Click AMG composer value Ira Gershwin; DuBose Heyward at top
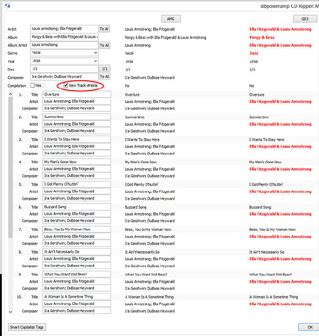Viewport: 319px width, 336px height. pos(150,78)
